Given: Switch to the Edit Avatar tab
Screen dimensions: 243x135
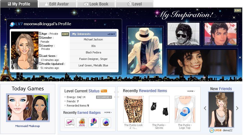Looking at the screenshot, I should [57, 4].
